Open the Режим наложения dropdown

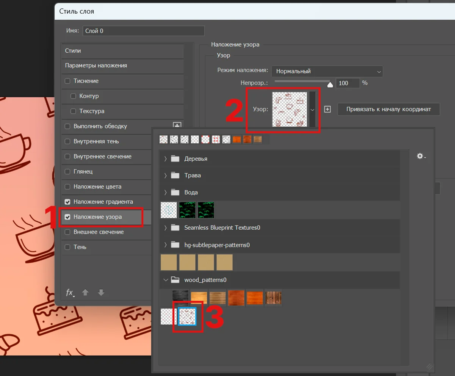pyautogui.click(x=327, y=71)
